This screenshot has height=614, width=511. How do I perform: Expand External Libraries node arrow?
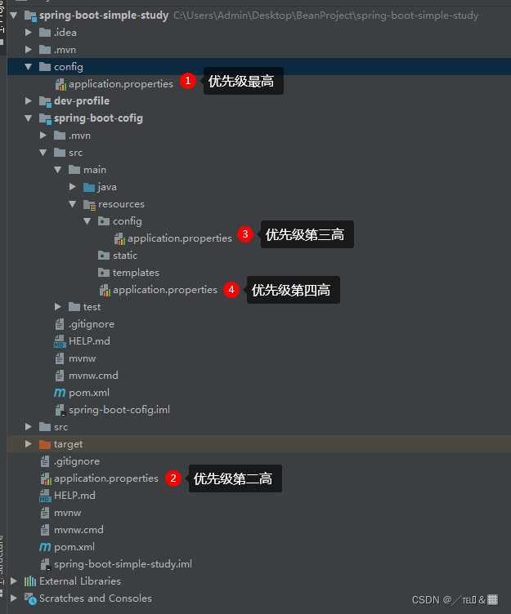[x=14, y=581]
